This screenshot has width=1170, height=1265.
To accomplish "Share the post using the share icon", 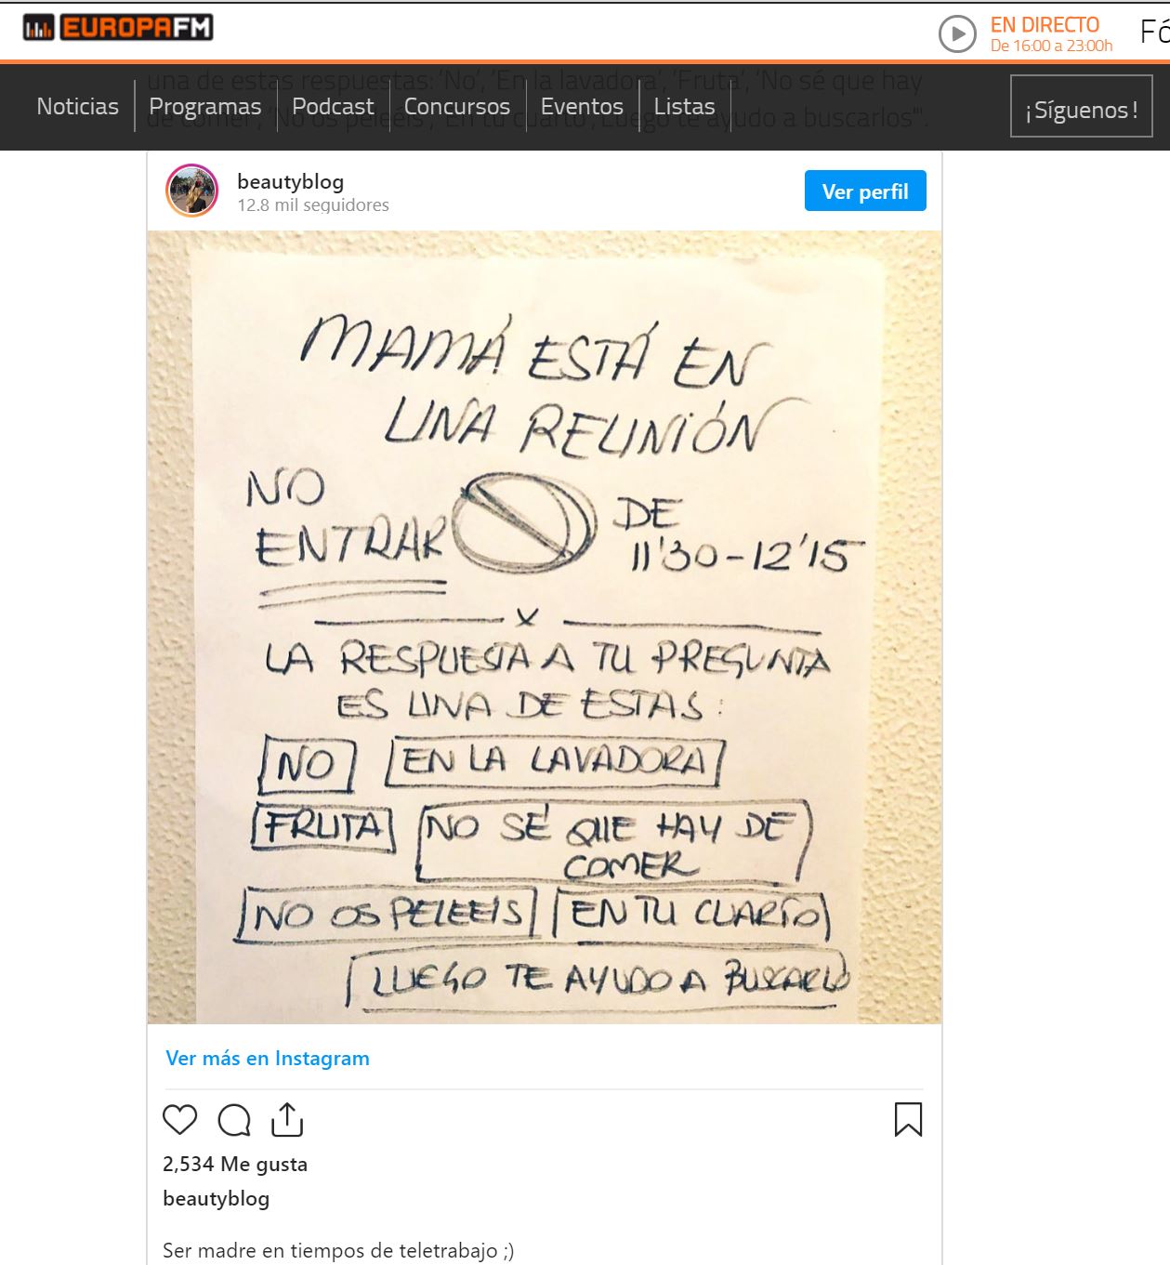I will pyautogui.click(x=287, y=1120).
